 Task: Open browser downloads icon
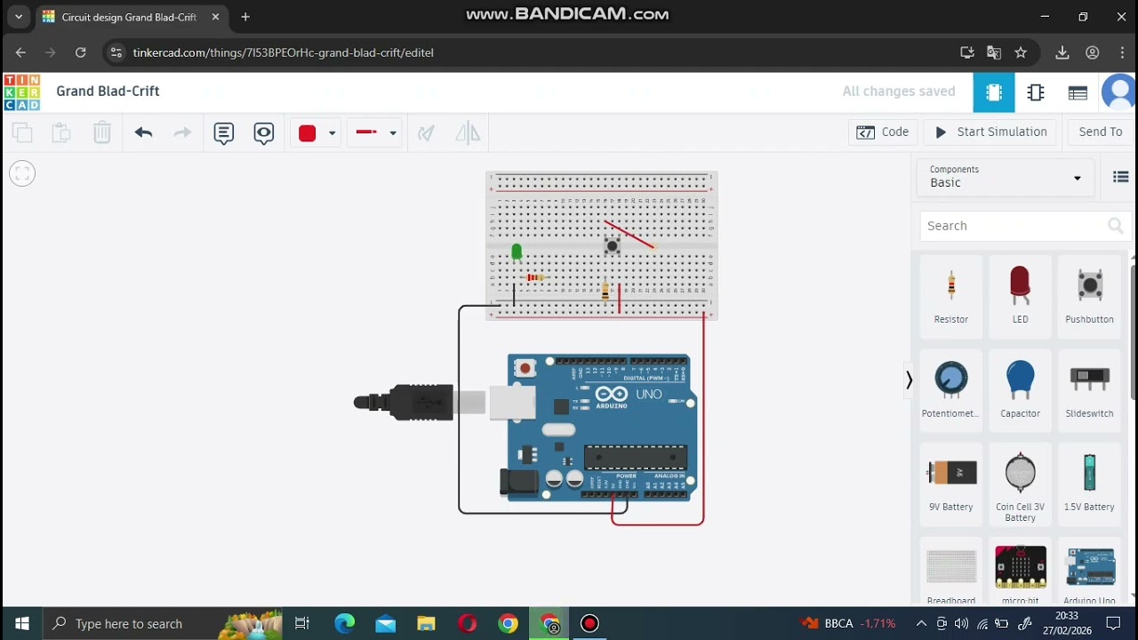click(1062, 52)
